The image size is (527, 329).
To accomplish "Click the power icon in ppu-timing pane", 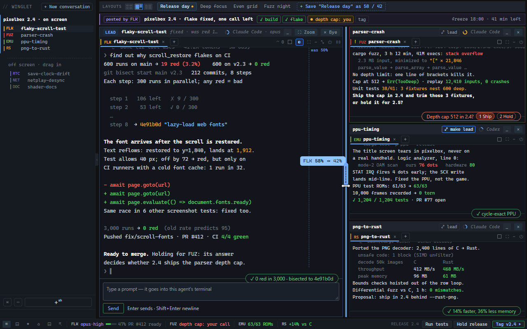I will [x=521, y=139].
